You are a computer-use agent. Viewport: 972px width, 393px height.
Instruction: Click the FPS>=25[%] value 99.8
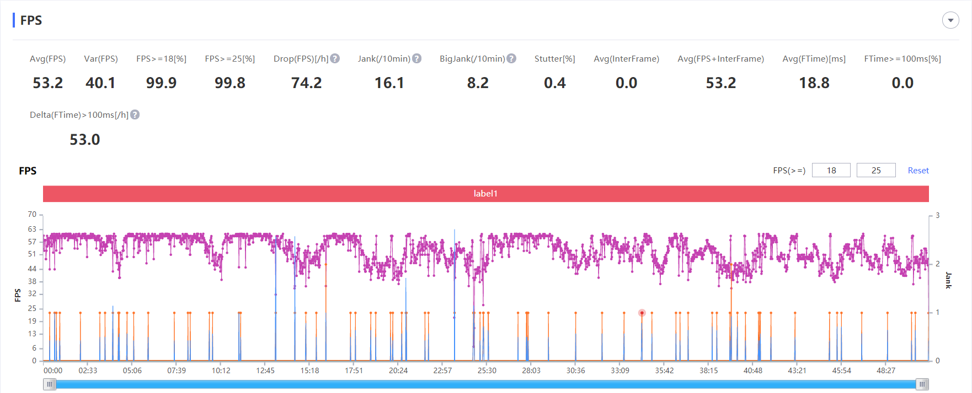tap(230, 83)
